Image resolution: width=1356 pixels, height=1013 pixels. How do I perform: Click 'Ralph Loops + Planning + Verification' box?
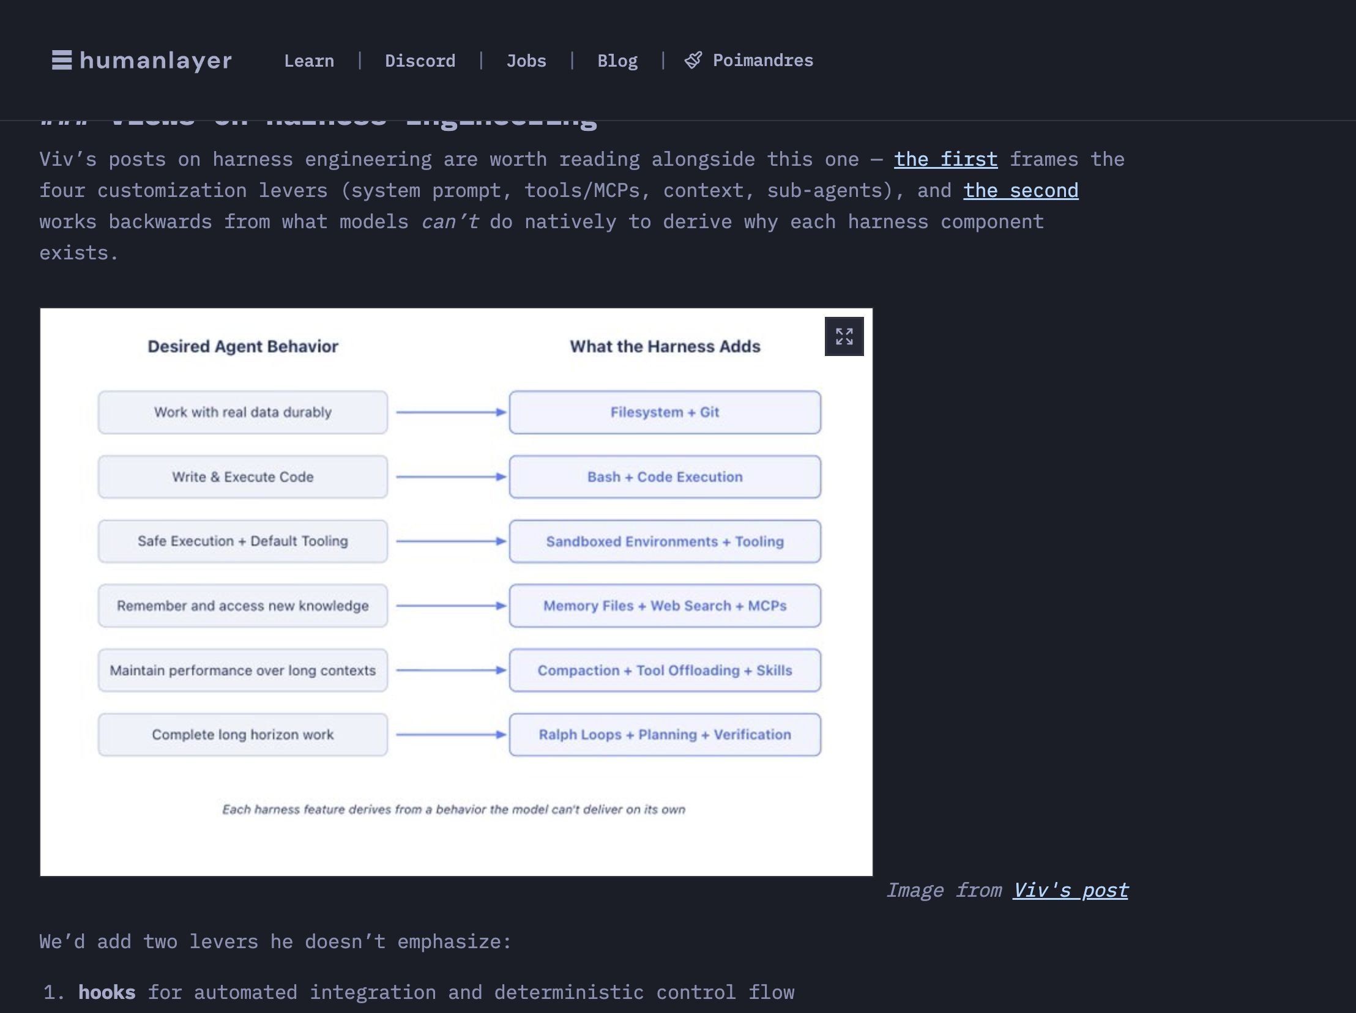[665, 735]
